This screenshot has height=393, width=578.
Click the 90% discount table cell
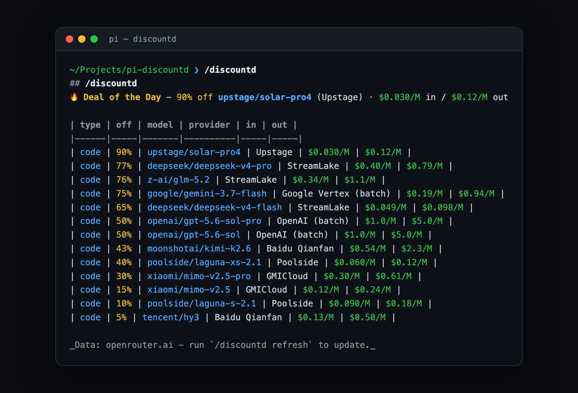(x=124, y=152)
